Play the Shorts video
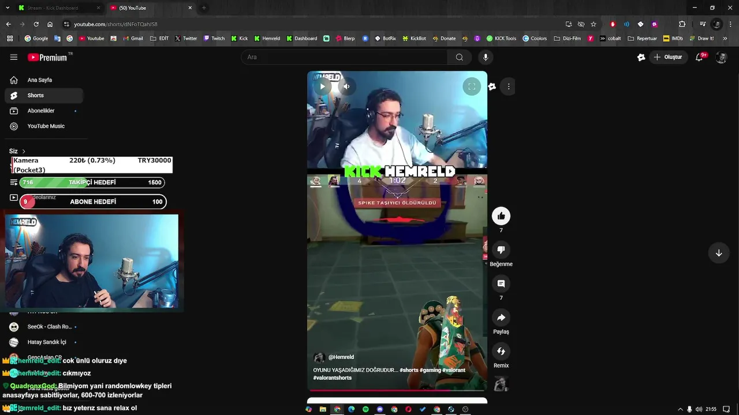Image resolution: width=739 pixels, height=415 pixels. [x=323, y=86]
